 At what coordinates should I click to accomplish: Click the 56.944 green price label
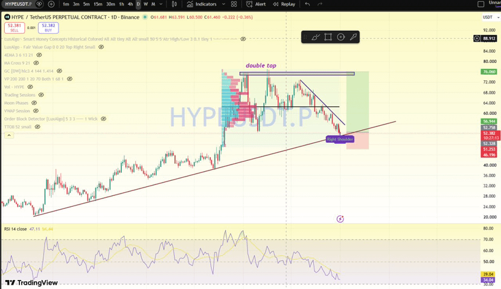(489, 122)
